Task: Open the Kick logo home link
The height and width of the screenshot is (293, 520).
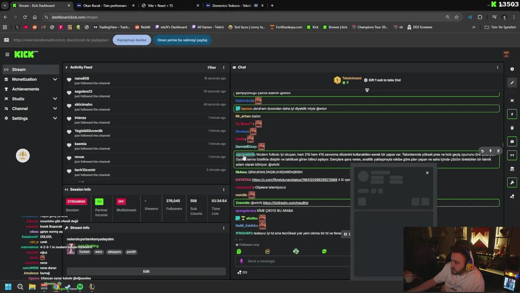Action: [x=26, y=54]
